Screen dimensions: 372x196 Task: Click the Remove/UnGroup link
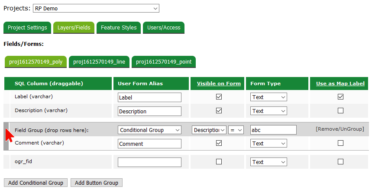[340, 129]
